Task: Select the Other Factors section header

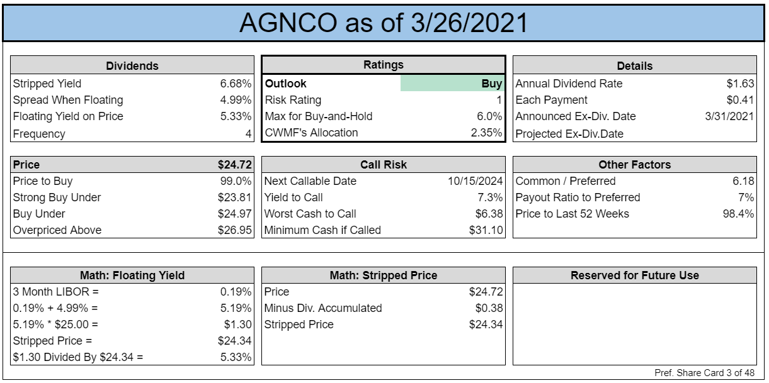Action: (x=635, y=165)
